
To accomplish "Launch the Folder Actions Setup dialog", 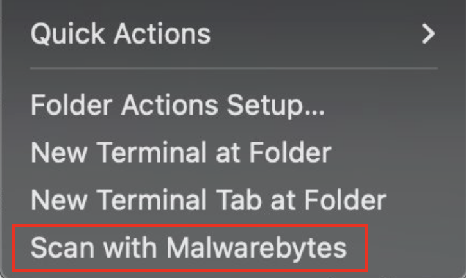I will [x=178, y=105].
